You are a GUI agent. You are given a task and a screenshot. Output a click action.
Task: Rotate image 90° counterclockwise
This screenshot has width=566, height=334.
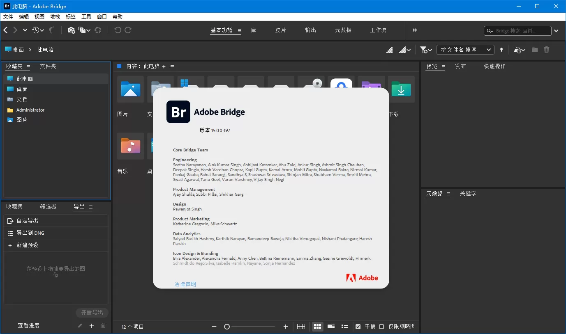(118, 30)
